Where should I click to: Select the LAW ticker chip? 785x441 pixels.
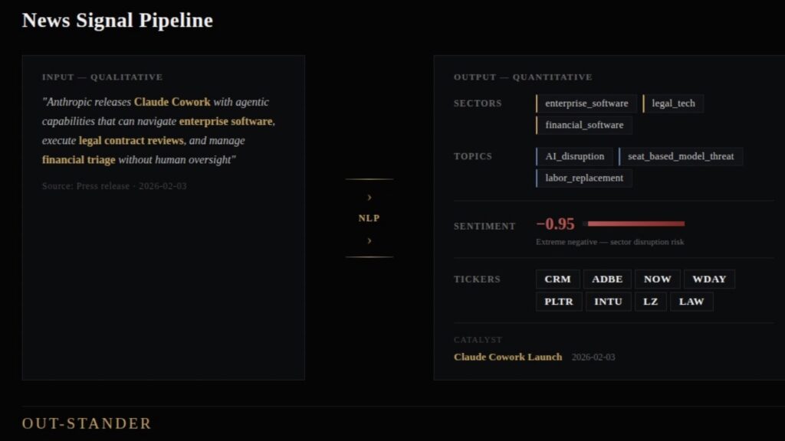click(x=691, y=302)
